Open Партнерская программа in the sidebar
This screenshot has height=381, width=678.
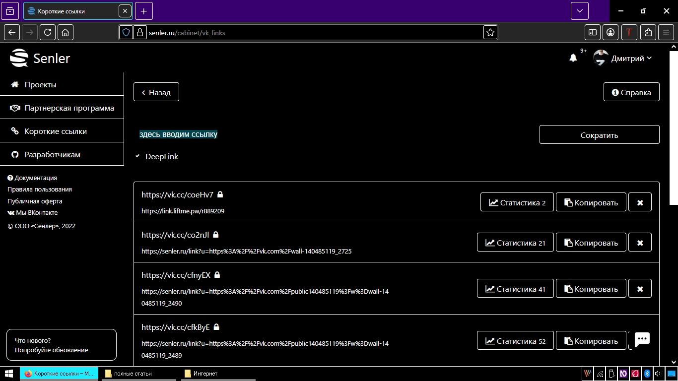pos(62,108)
